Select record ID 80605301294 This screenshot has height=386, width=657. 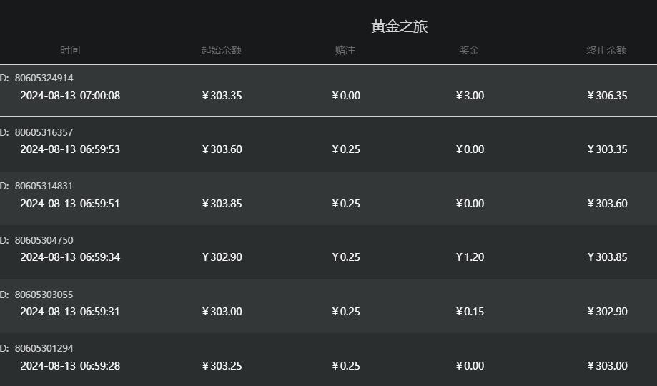click(x=44, y=348)
